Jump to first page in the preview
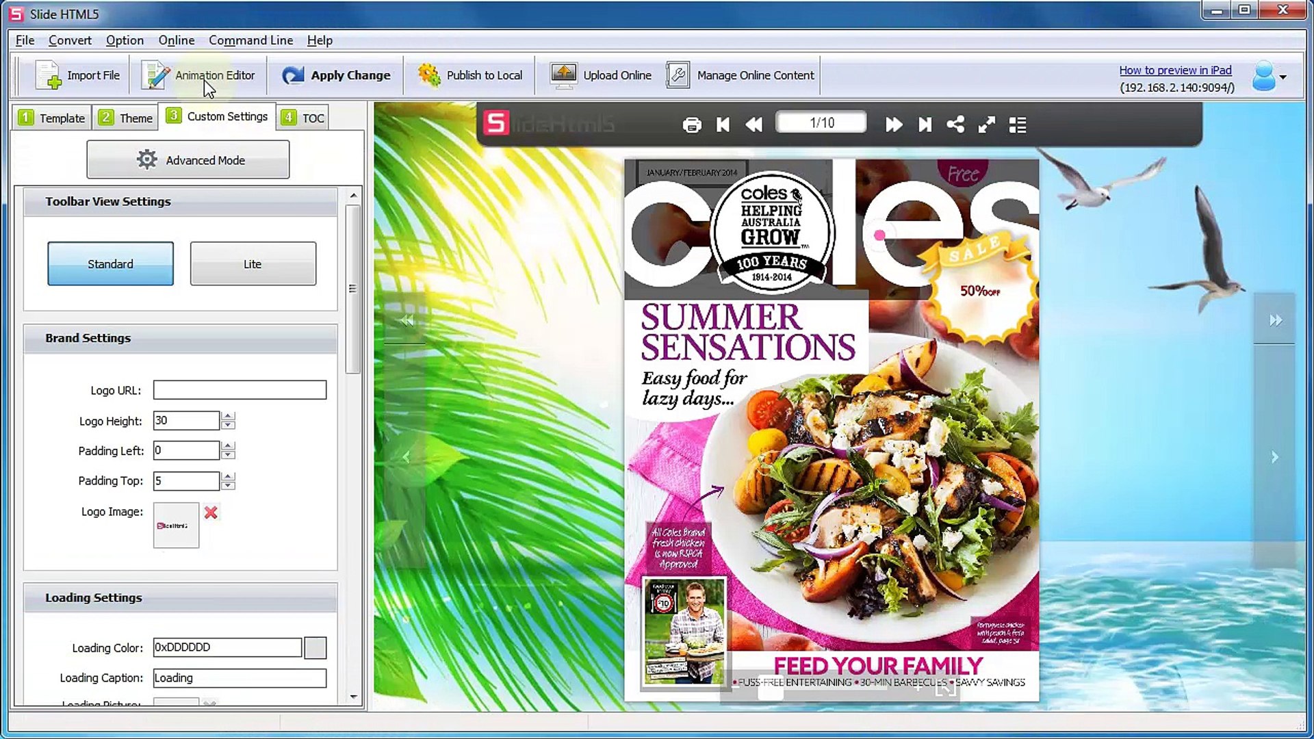The image size is (1314, 739). click(x=723, y=125)
